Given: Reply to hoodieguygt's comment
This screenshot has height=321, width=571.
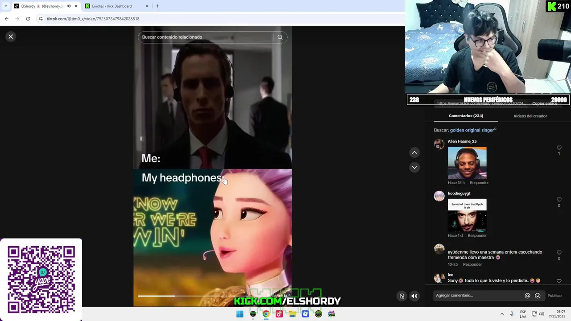Looking at the screenshot, I should pos(477,235).
